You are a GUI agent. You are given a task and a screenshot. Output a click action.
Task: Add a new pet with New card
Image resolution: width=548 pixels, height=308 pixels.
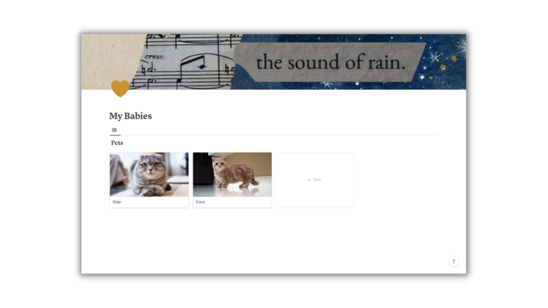[x=315, y=180]
